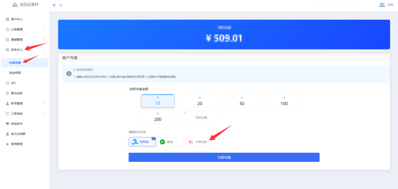Click the 工单系统 book icon

pyautogui.click(x=7, y=113)
